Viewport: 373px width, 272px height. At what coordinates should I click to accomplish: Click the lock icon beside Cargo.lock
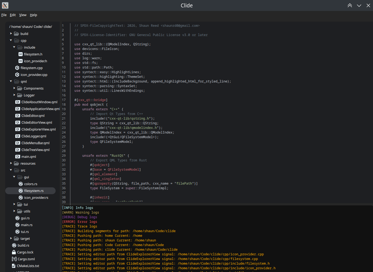coord(14,252)
